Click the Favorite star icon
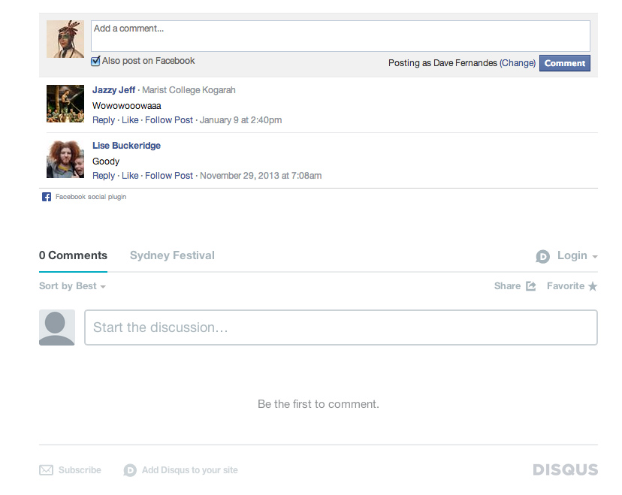 593,286
